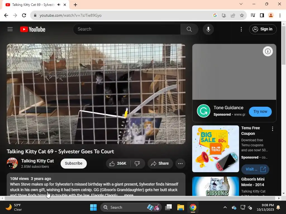
Task: Click the address bar URL
Action: point(70,16)
